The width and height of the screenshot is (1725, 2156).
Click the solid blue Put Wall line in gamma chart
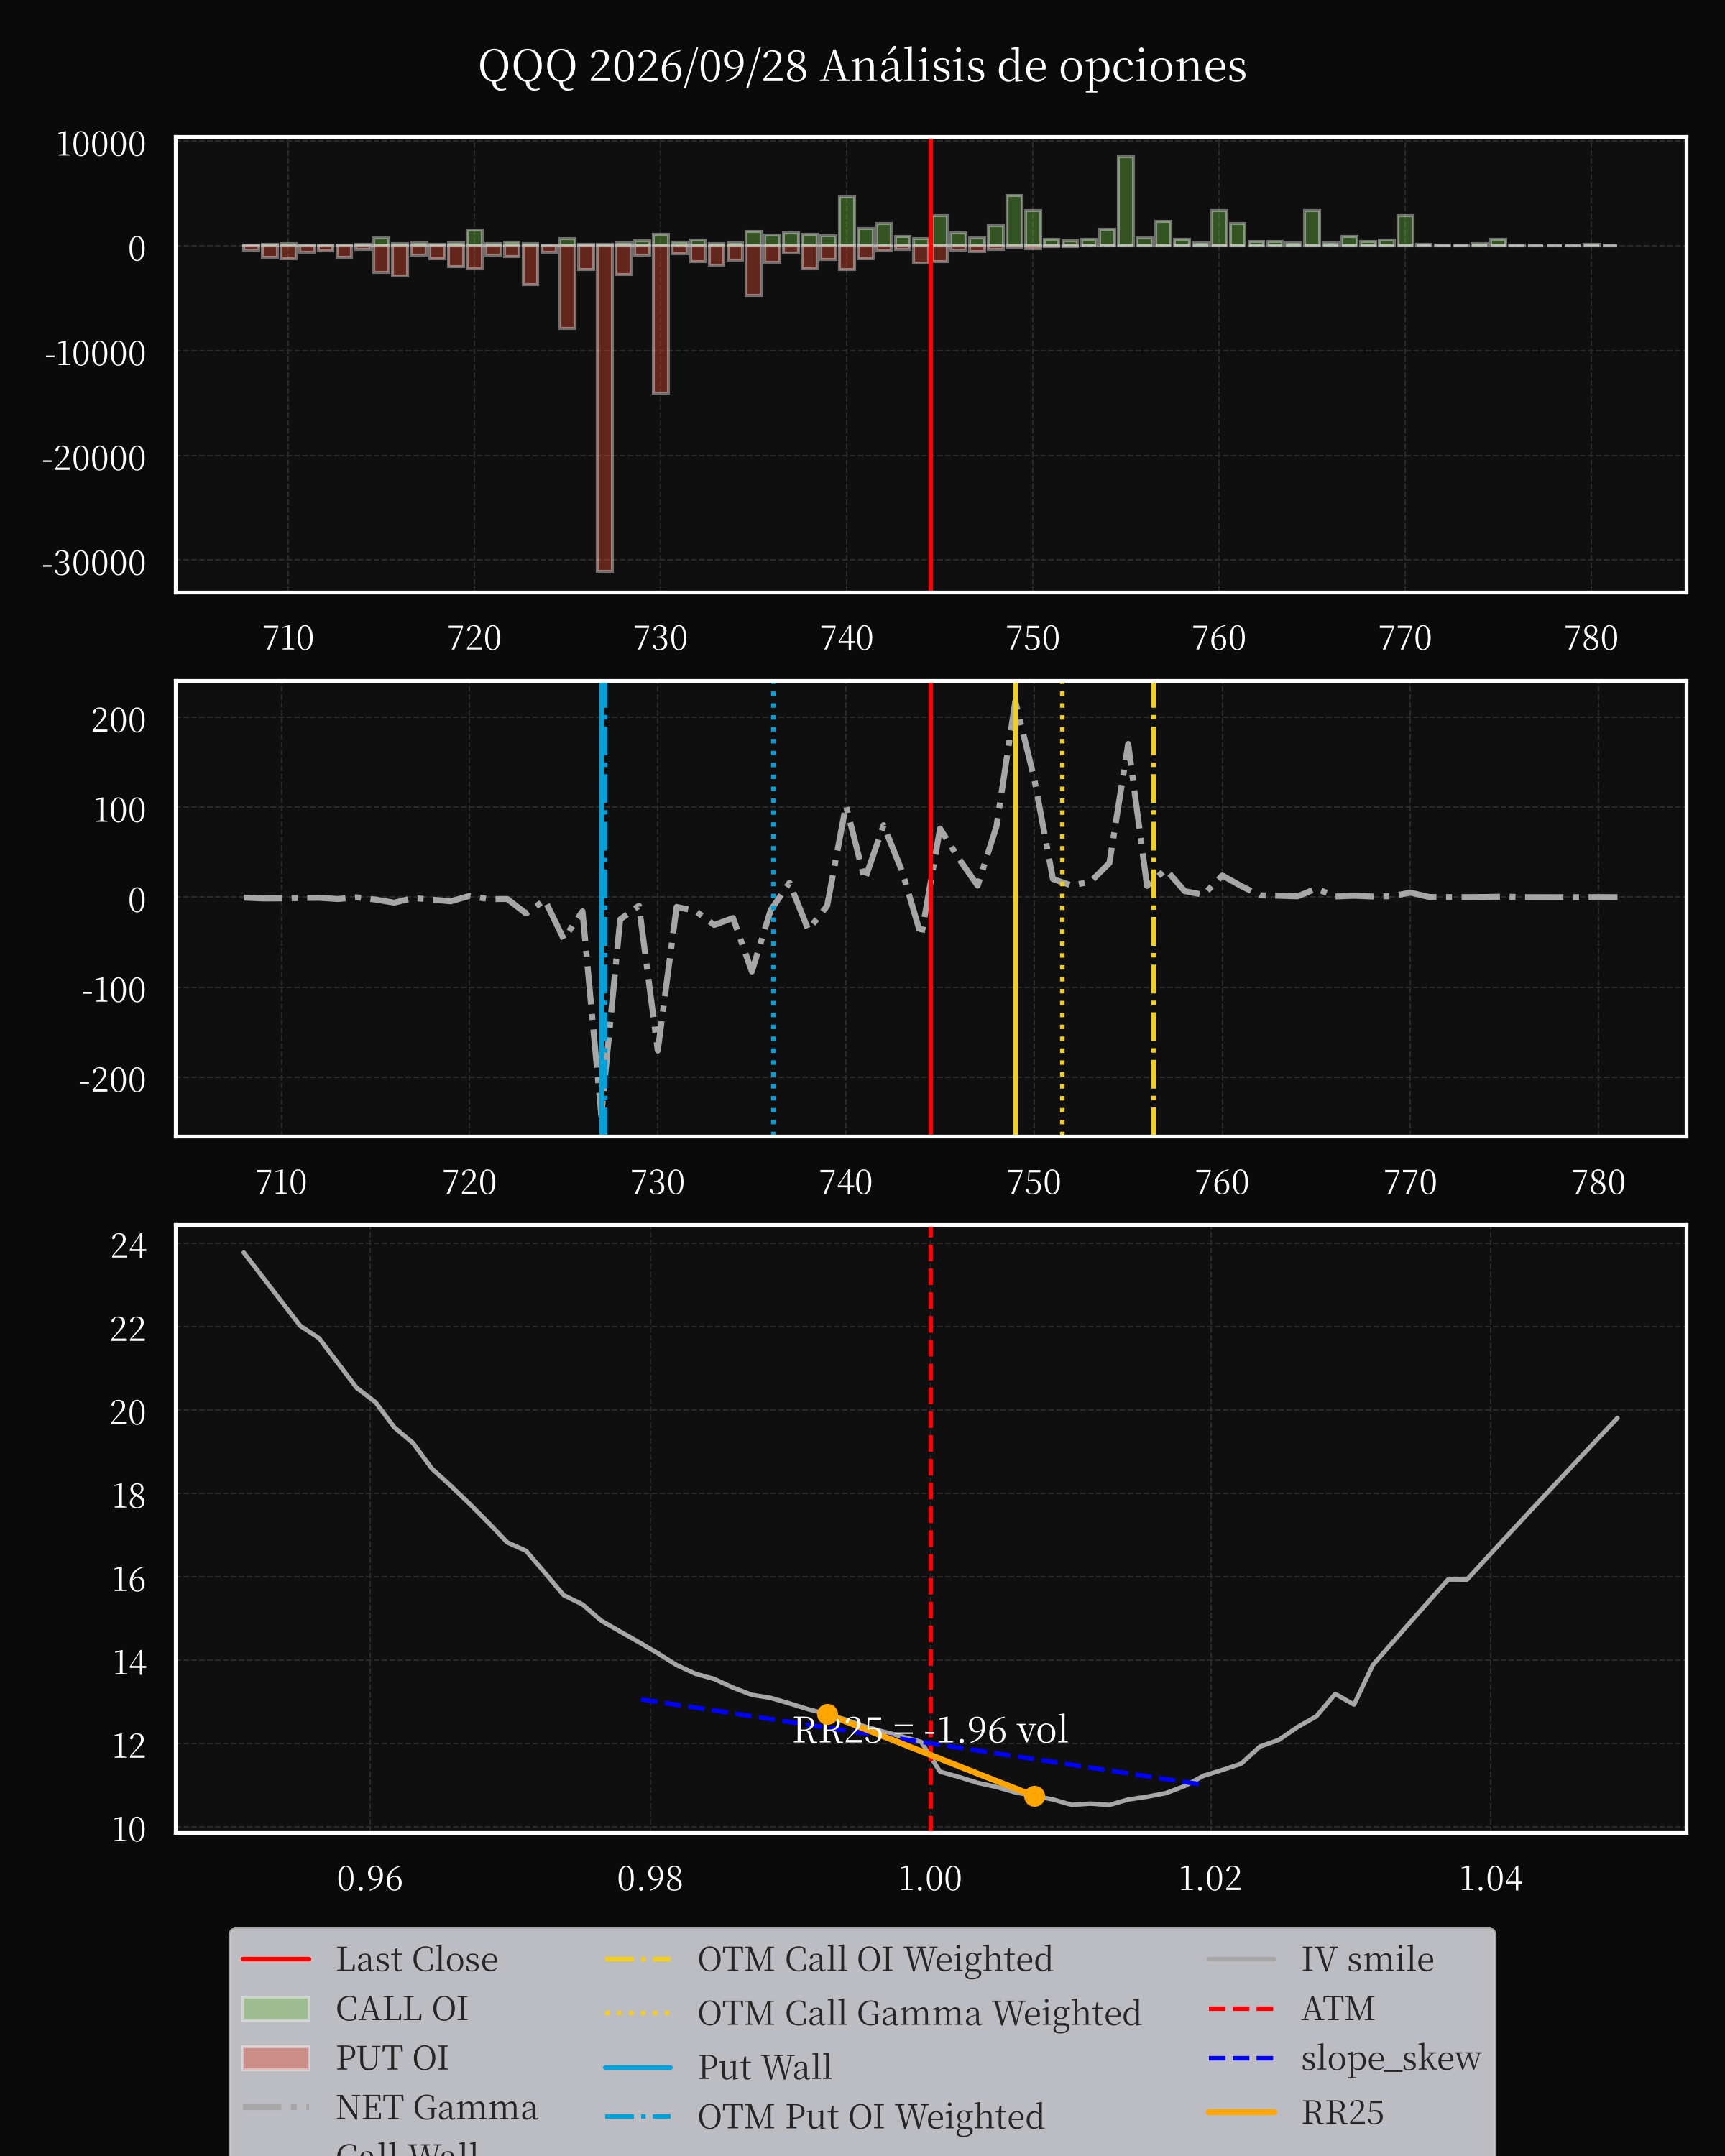[x=602, y=909]
